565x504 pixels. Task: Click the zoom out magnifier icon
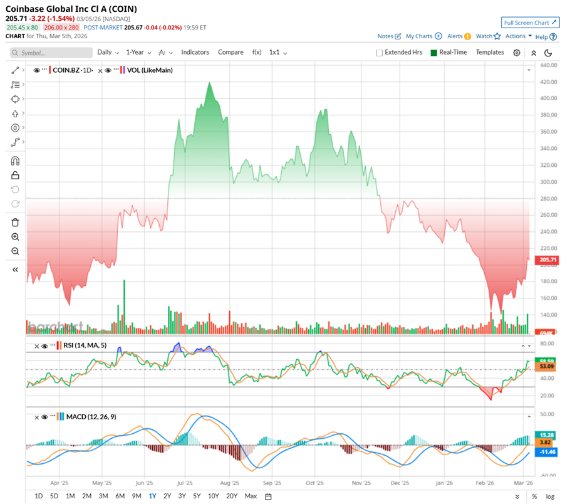coord(15,251)
